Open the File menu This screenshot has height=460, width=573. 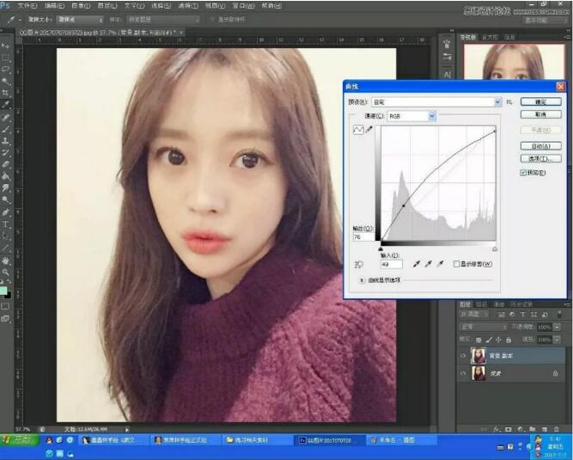(27, 6)
